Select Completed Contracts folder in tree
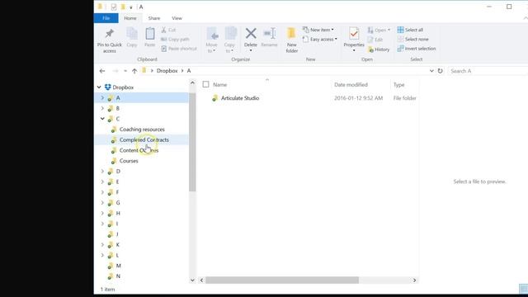Viewport: 528px width, 297px height. pos(144,139)
